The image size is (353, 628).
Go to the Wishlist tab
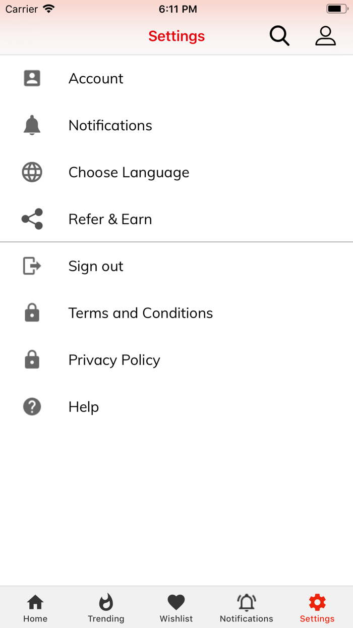(176, 608)
